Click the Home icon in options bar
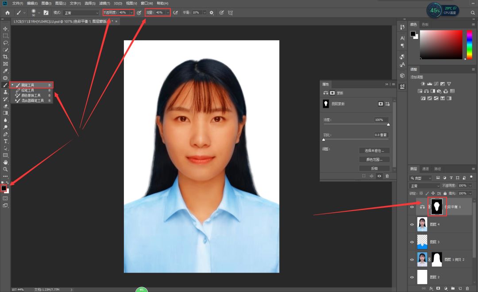The height and width of the screenshot is (292, 478). pos(7,13)
